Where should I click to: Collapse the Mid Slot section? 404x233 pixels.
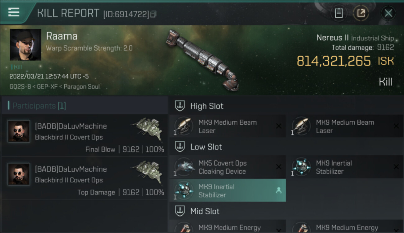tap(180, 211)
